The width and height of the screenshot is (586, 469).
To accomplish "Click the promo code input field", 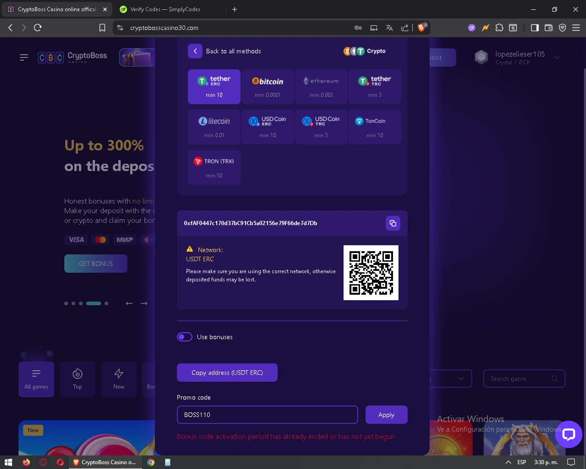I will (267, 415).
